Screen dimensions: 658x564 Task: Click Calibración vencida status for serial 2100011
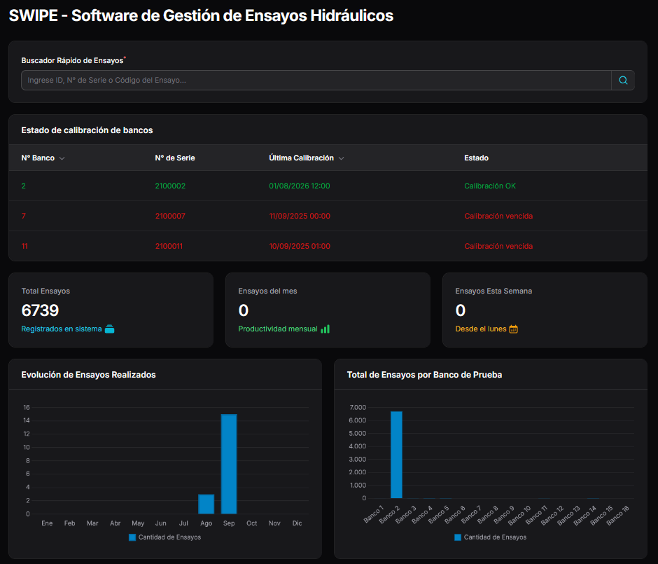pyautogui.click(x=498, y=246)
